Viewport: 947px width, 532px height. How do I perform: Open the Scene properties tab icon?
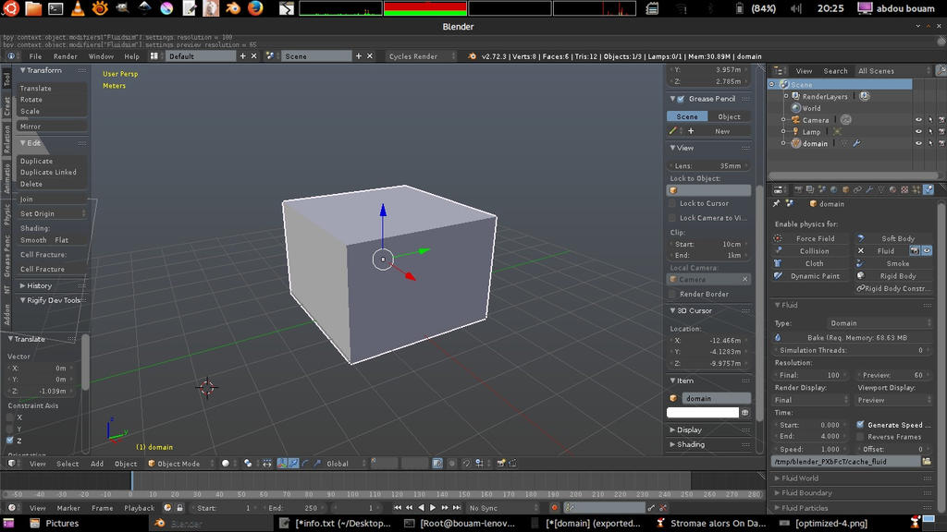tap(822, 189)
